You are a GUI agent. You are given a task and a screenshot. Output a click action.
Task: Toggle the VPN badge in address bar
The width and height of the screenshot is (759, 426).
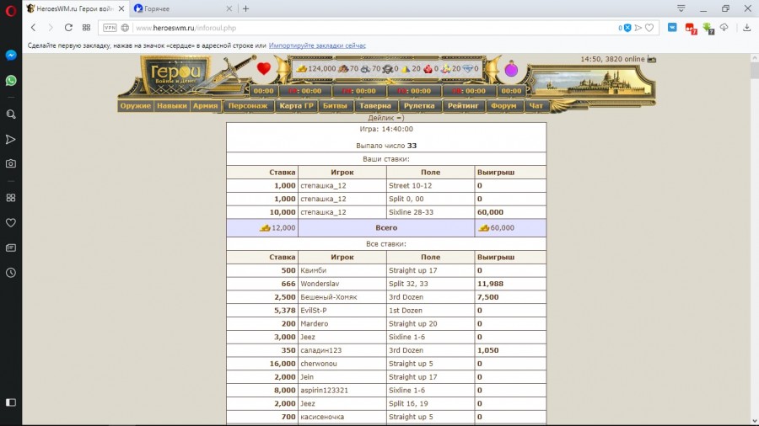tap(110, 28)
